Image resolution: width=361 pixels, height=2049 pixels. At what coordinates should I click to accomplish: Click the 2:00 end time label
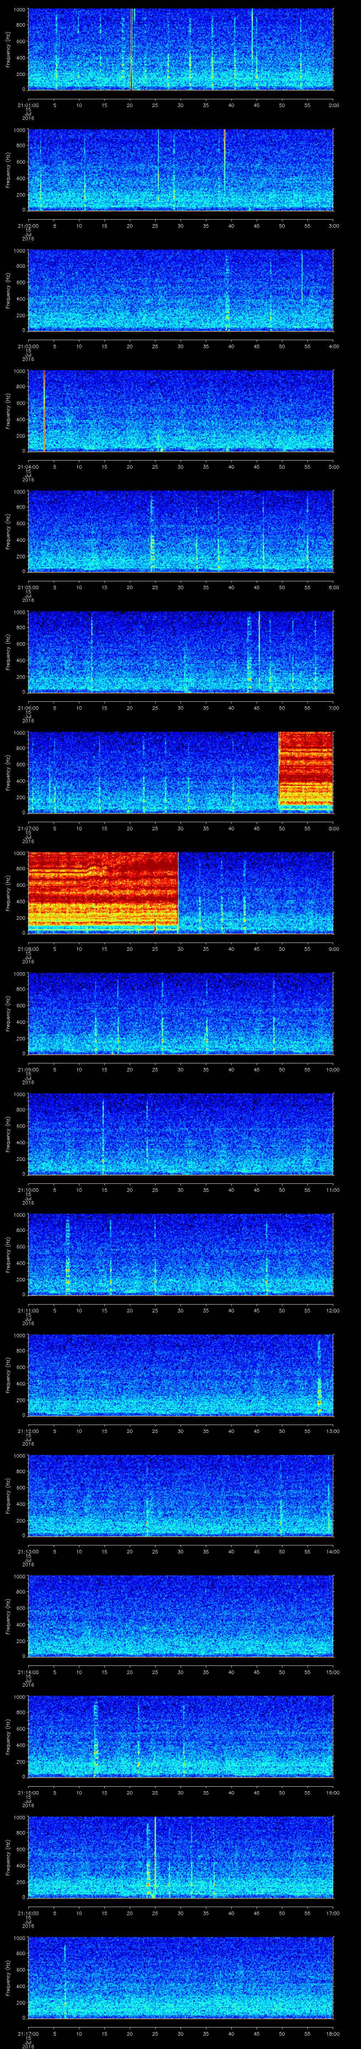tap(333, 105)
